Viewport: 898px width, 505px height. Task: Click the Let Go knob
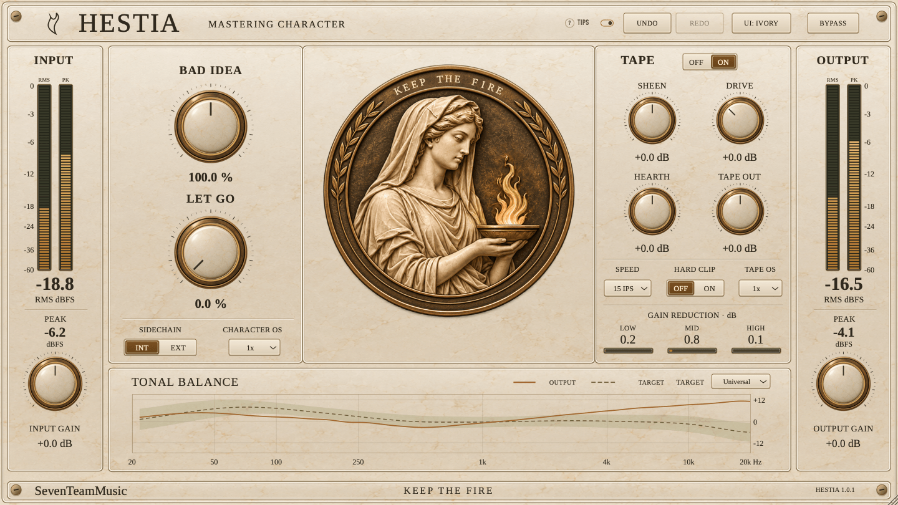211,252
